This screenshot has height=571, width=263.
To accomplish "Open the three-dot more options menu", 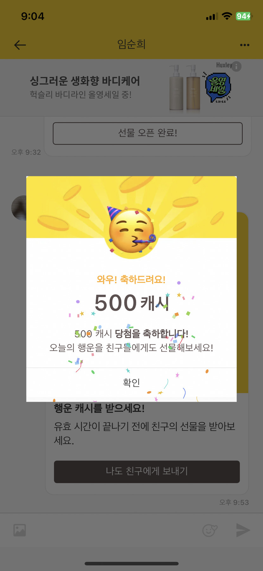I will point(245,45).
